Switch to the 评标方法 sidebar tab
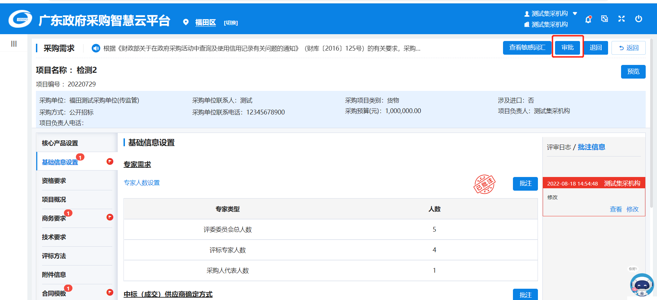This screenshot has width=657, height=300. point(54,256)
